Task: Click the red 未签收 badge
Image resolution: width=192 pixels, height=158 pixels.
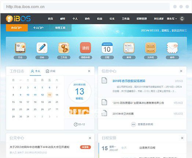Action: pyautogui.click(x=85, y=147)
